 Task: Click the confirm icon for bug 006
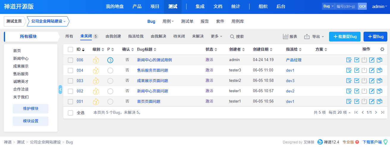(349, 60)
